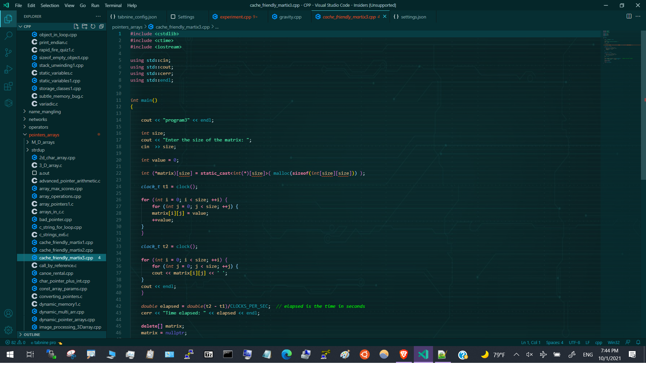Click Ln 1, Col 1 to go to line
The height and width of the screenshot is (381, 646).
click(532, 342)
